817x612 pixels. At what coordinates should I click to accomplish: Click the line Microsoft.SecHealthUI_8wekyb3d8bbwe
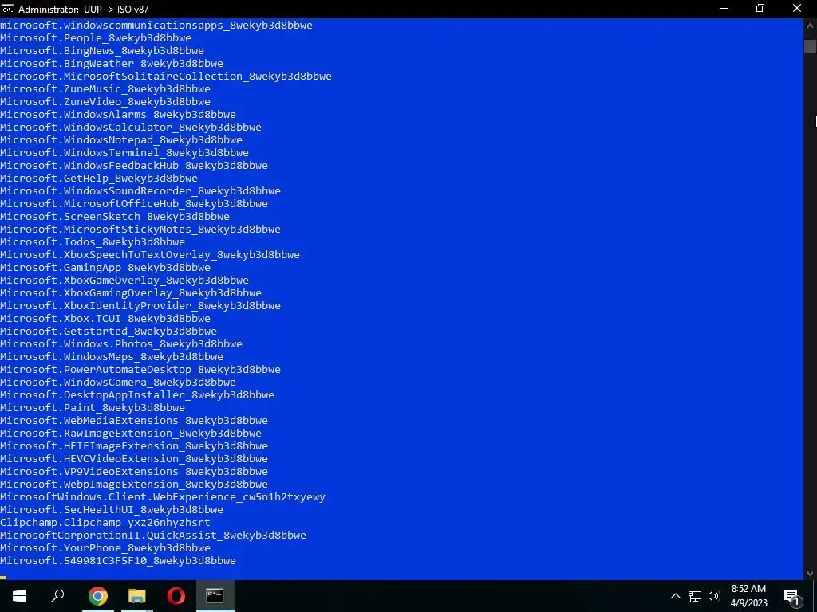[x=112, y=510]
